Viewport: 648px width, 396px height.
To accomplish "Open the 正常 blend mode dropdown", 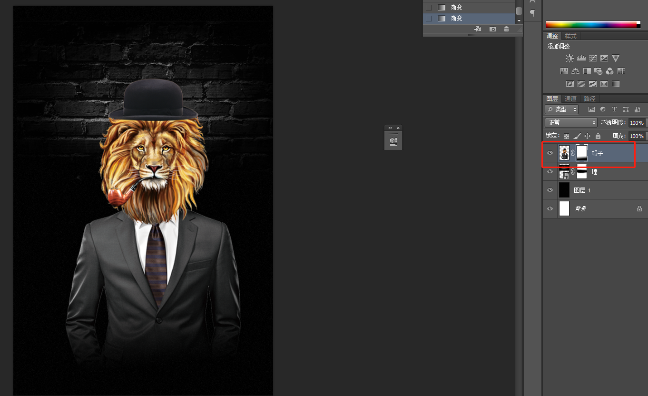I will click(571, 123).
